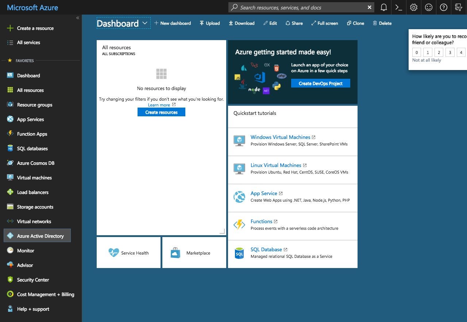
Task: Create a New dashboard
Action: [173, 23]
